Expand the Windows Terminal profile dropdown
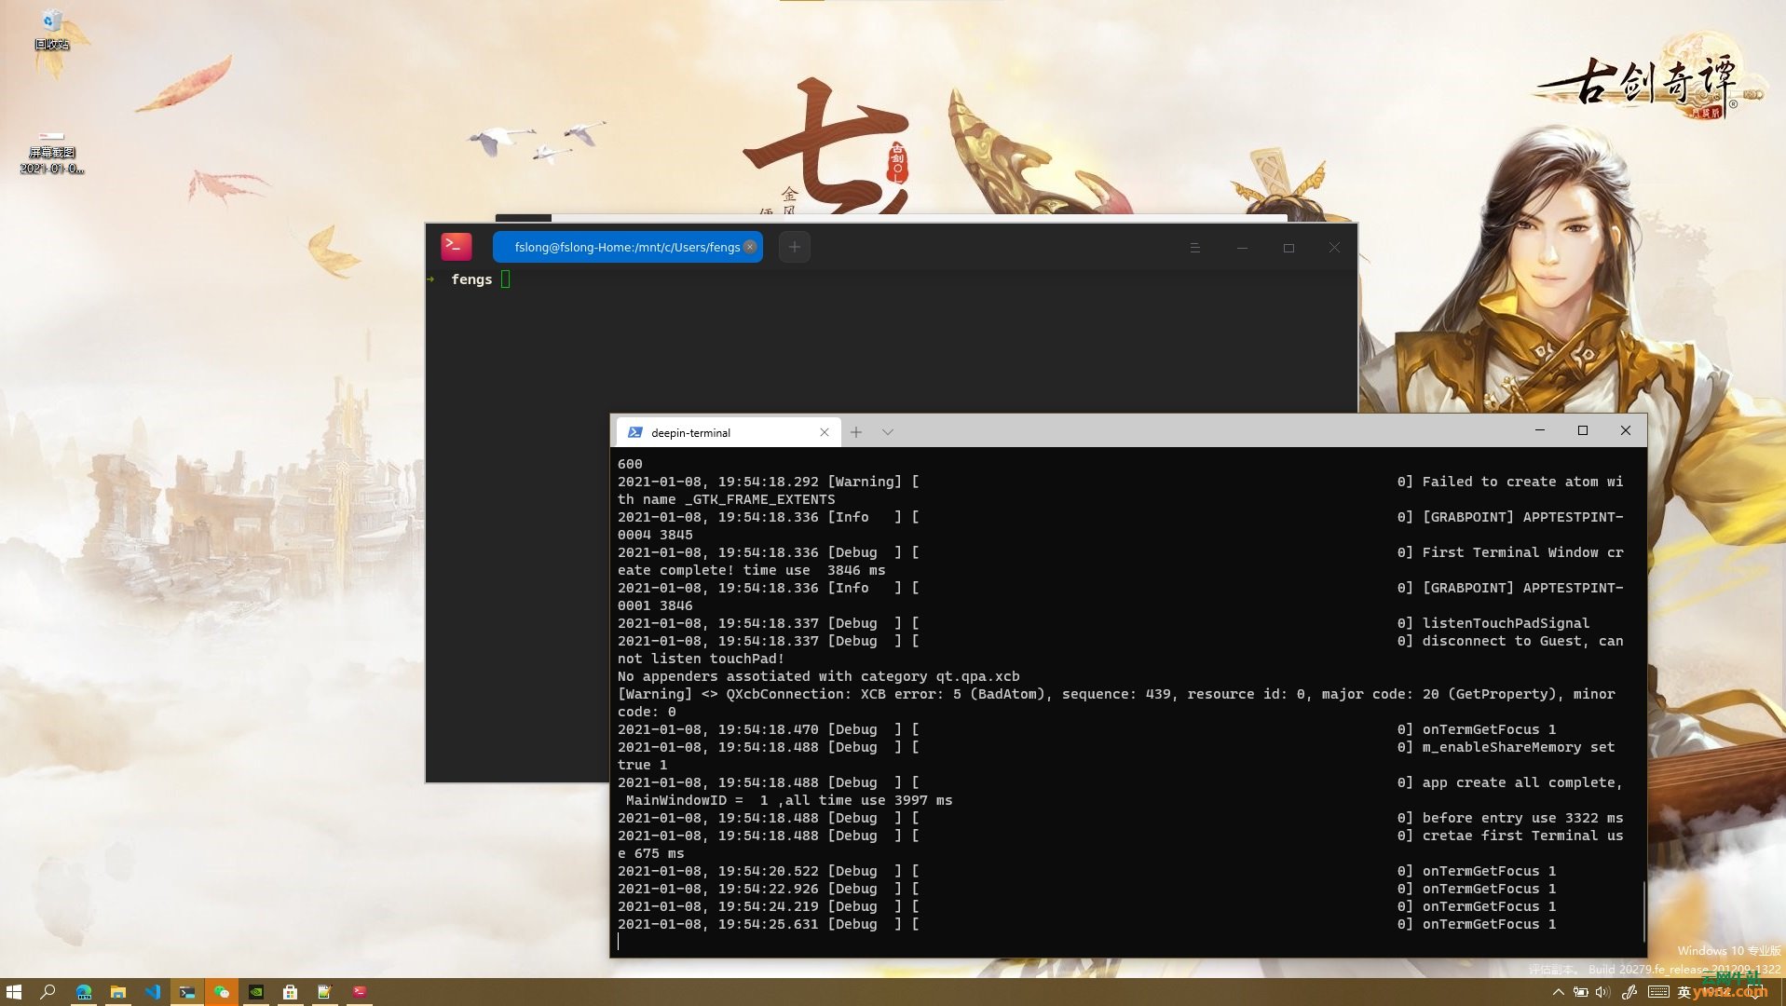The width and height of the screenshot is (1786, 1006). pos(888,432)
